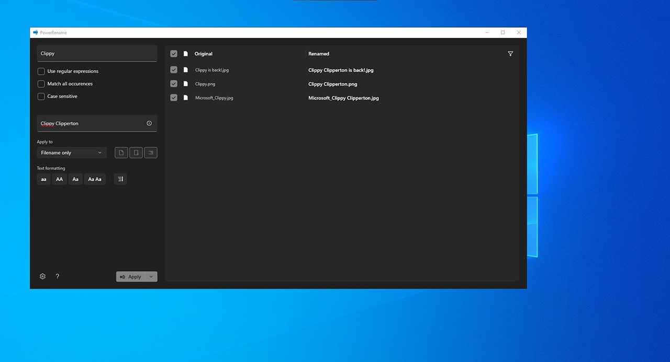670x362 pixels.
Task: Click file icon in the Original header
Action: 185,54
